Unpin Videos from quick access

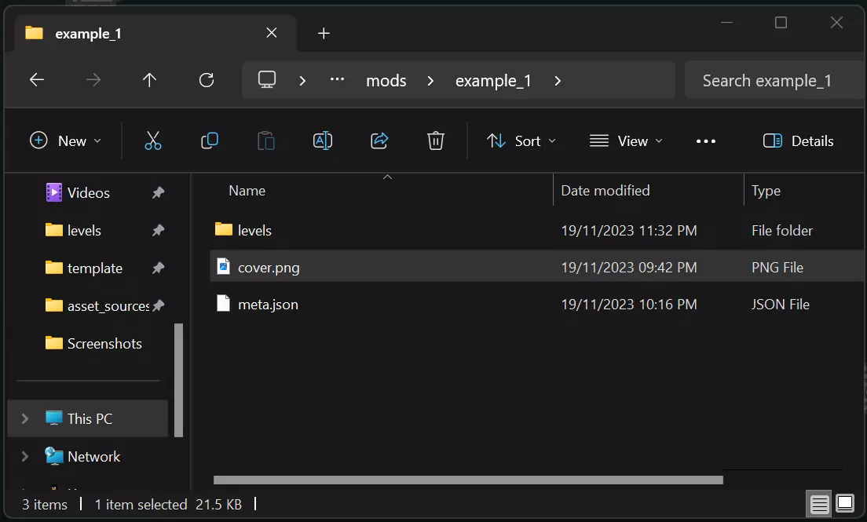point(158,192)
